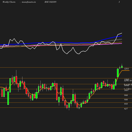This screenshot has width=132, height=132.
Task: Click the '1037' price level label
Action: point(126,90)
